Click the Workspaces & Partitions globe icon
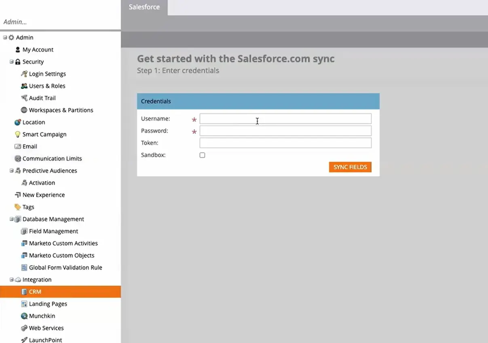This screenshot has height=343, width=488. coord(24,110)
